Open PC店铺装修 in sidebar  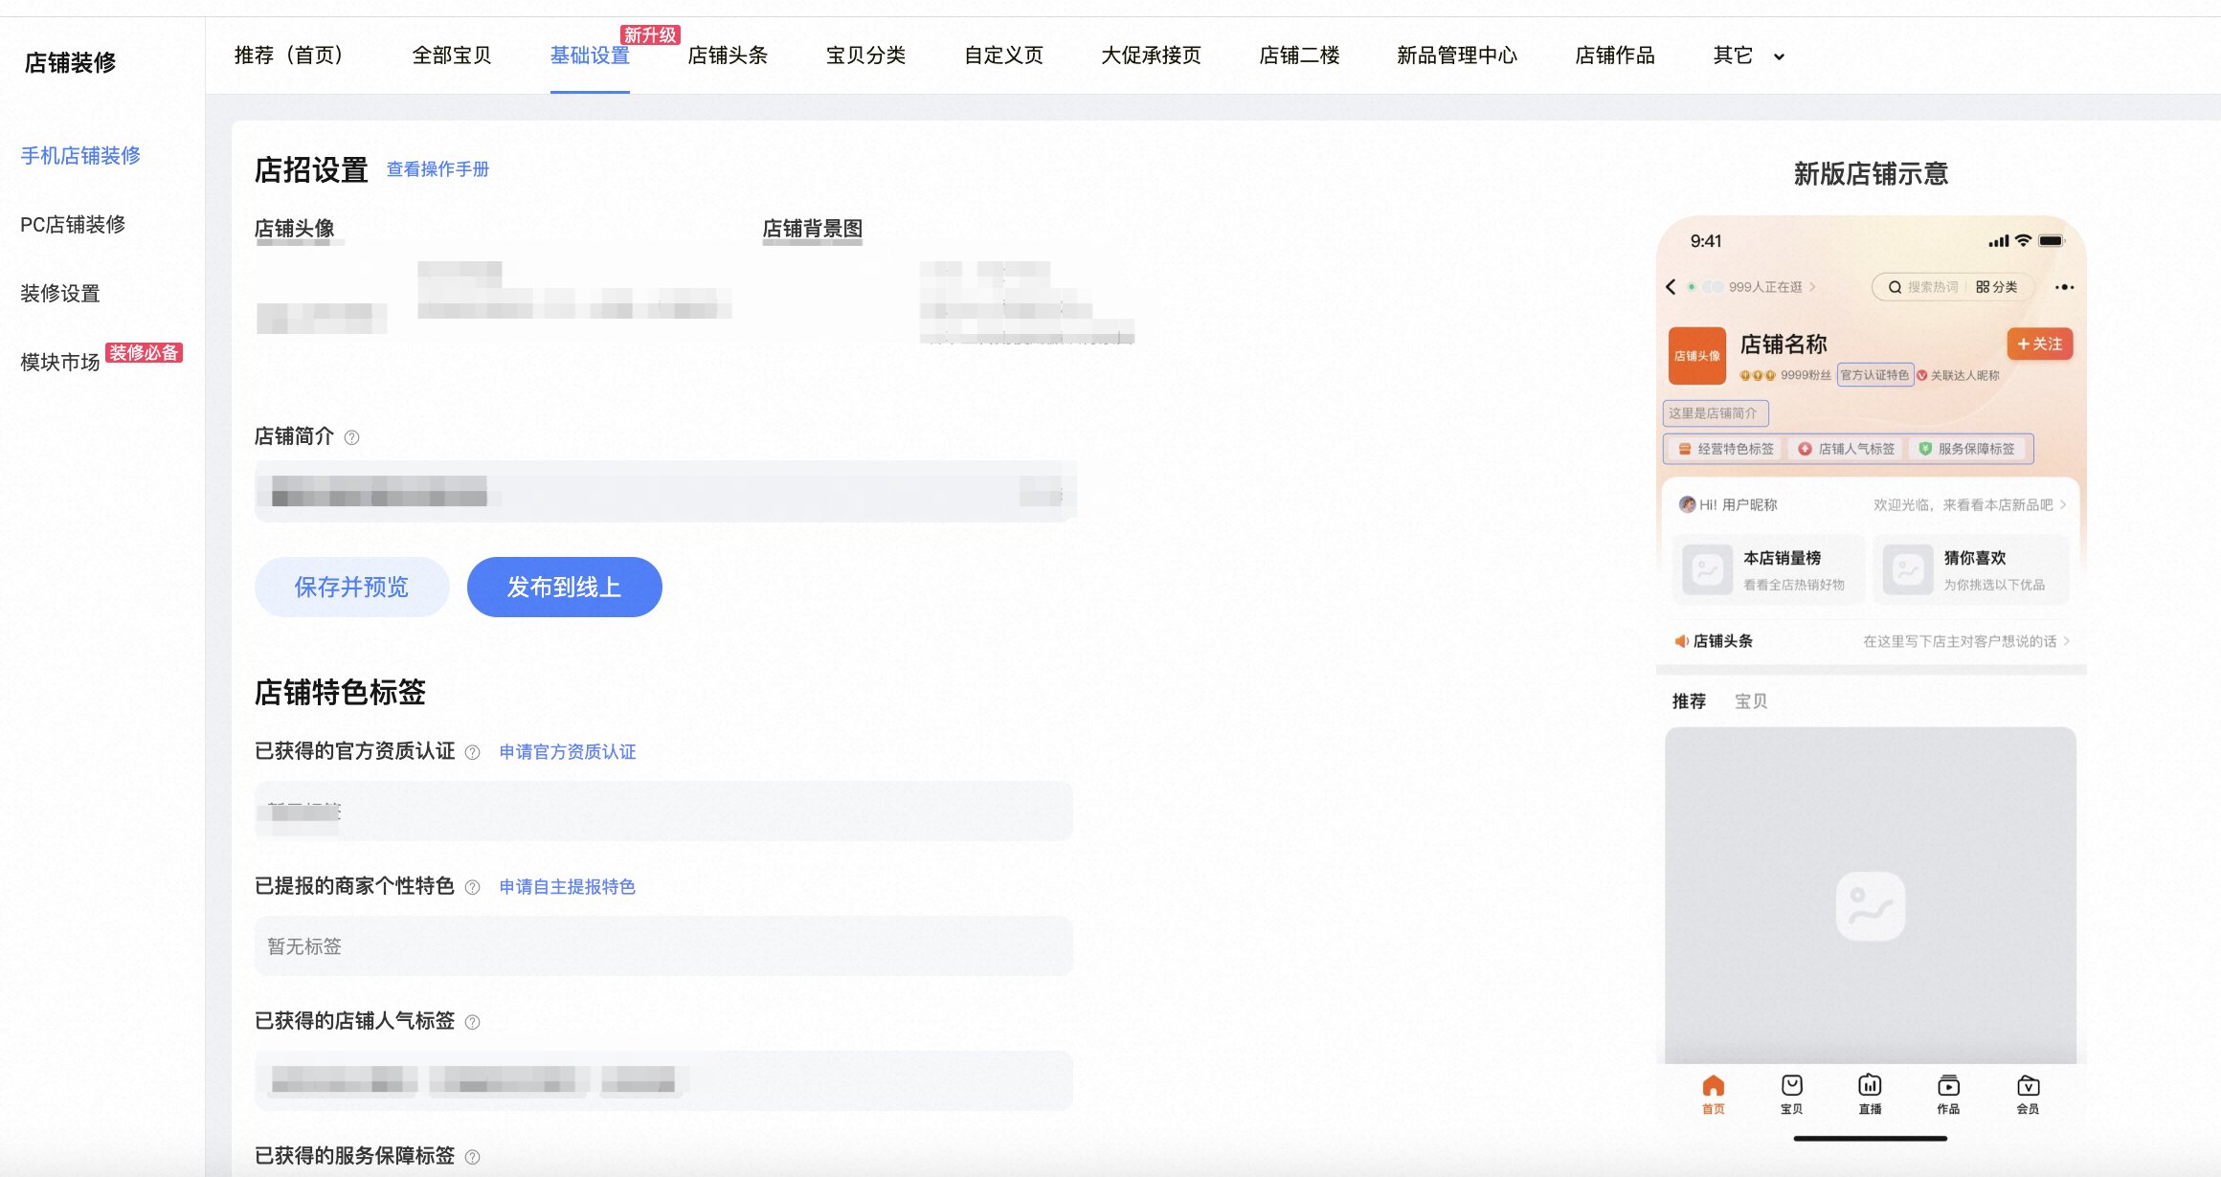[x=73, y=224]
